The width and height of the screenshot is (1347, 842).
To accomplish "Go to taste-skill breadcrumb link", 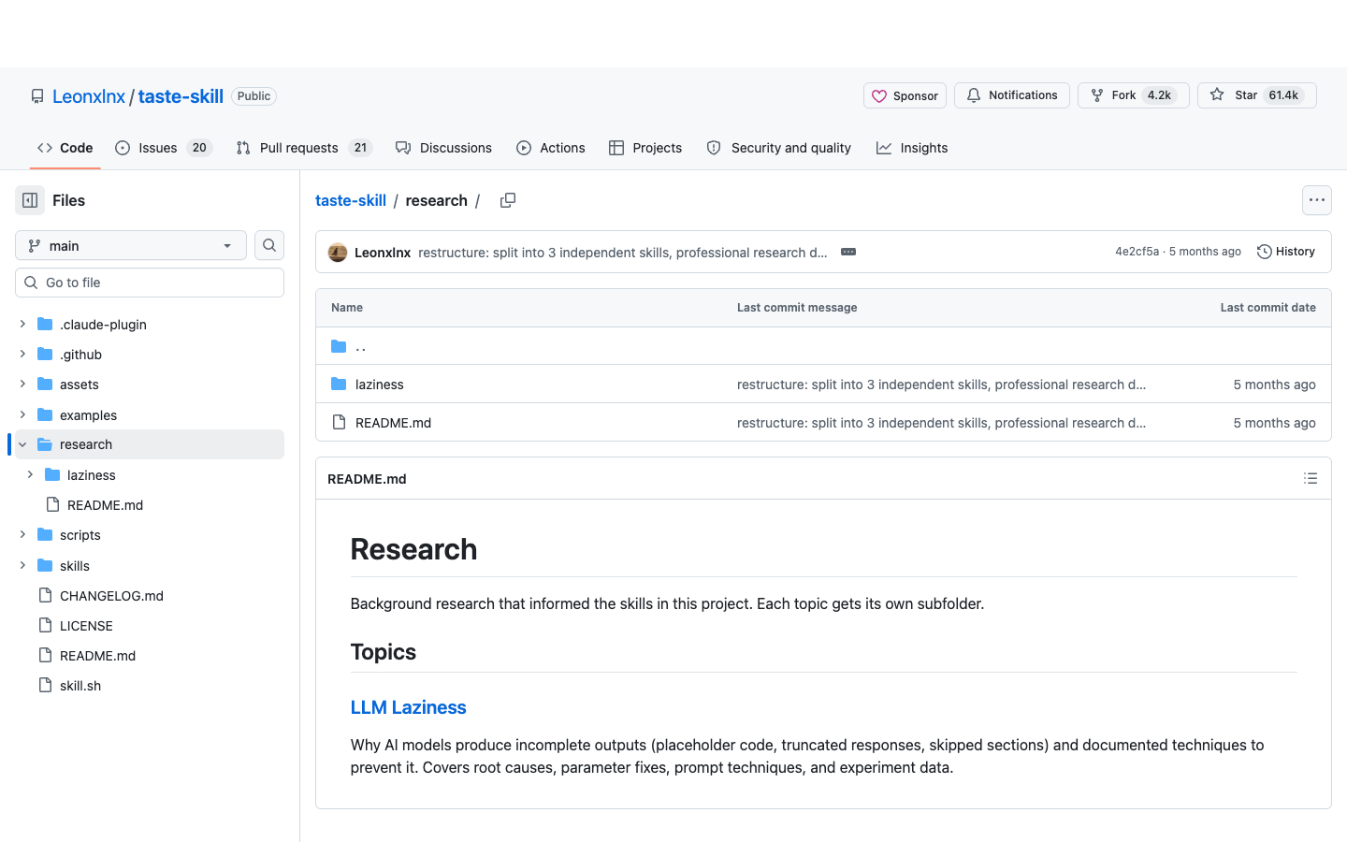I will pos(351,200).
